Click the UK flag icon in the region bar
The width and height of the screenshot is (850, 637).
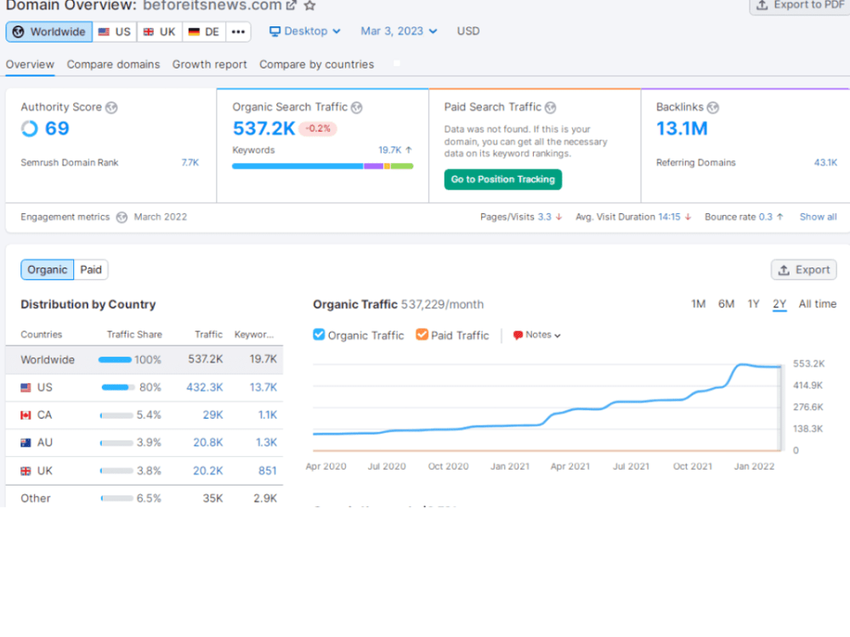click(149, 32)
